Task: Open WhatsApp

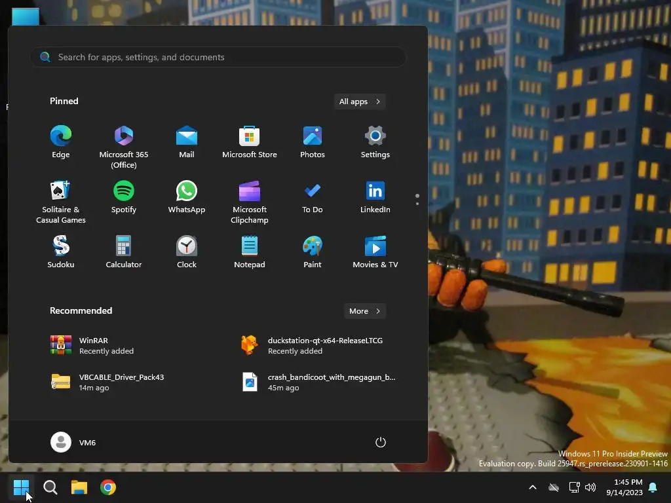Action: click(187, 197)
